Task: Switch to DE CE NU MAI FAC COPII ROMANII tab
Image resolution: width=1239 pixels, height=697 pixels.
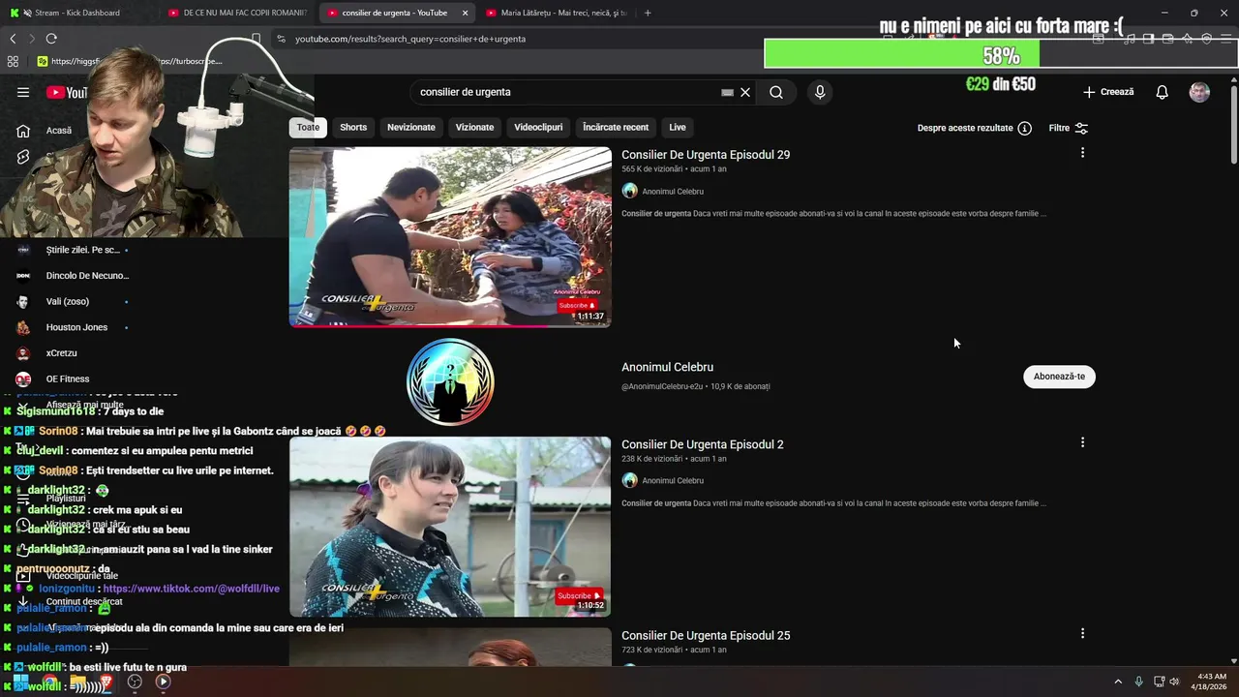Action: 237,13
